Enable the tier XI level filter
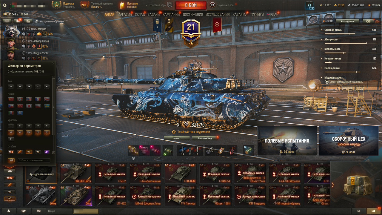Screen dimensions: 382x215 [x=11, y=139]
